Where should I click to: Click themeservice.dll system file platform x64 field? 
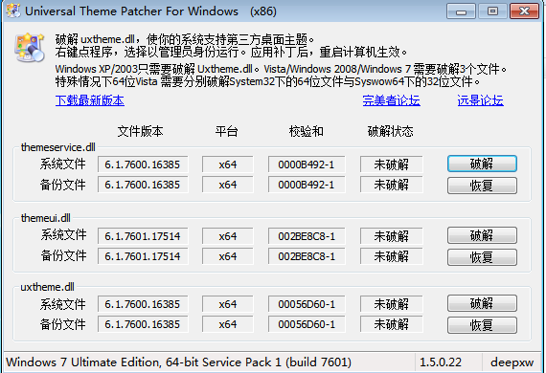coord(228,165)
